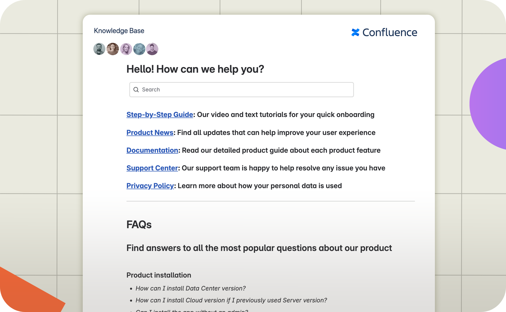The height and width of the screenshot is (312, 506).
Task: Click the Confluence logo icon
Action: (355, 32)
